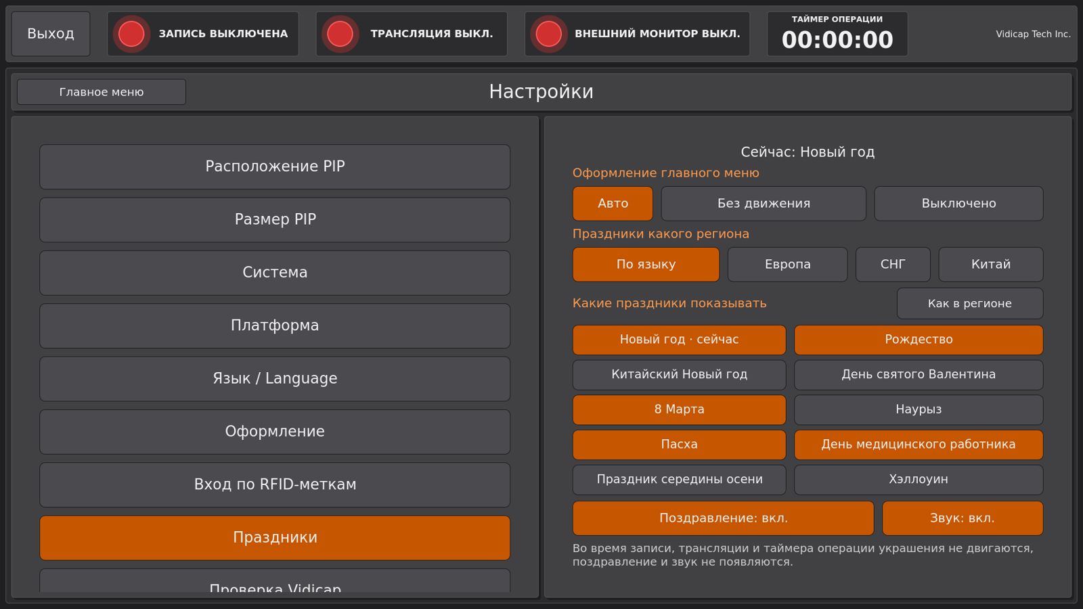This screenshot has height=609, width=1083.
Task: Open the Оформление settings section
Action: click(275, 432)
